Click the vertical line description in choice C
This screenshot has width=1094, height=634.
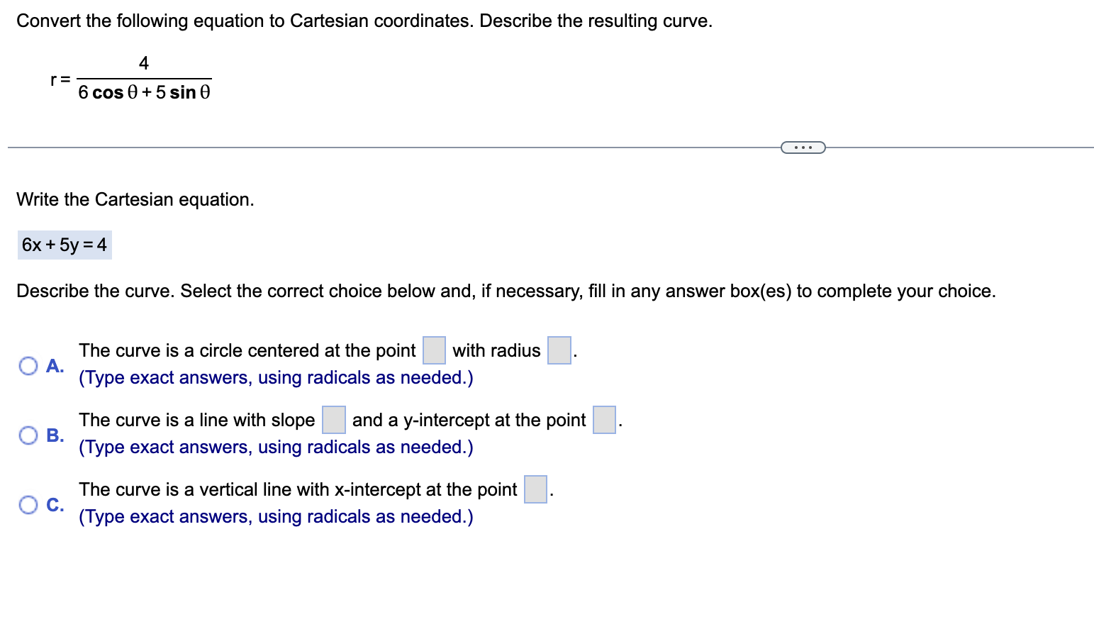296,489
